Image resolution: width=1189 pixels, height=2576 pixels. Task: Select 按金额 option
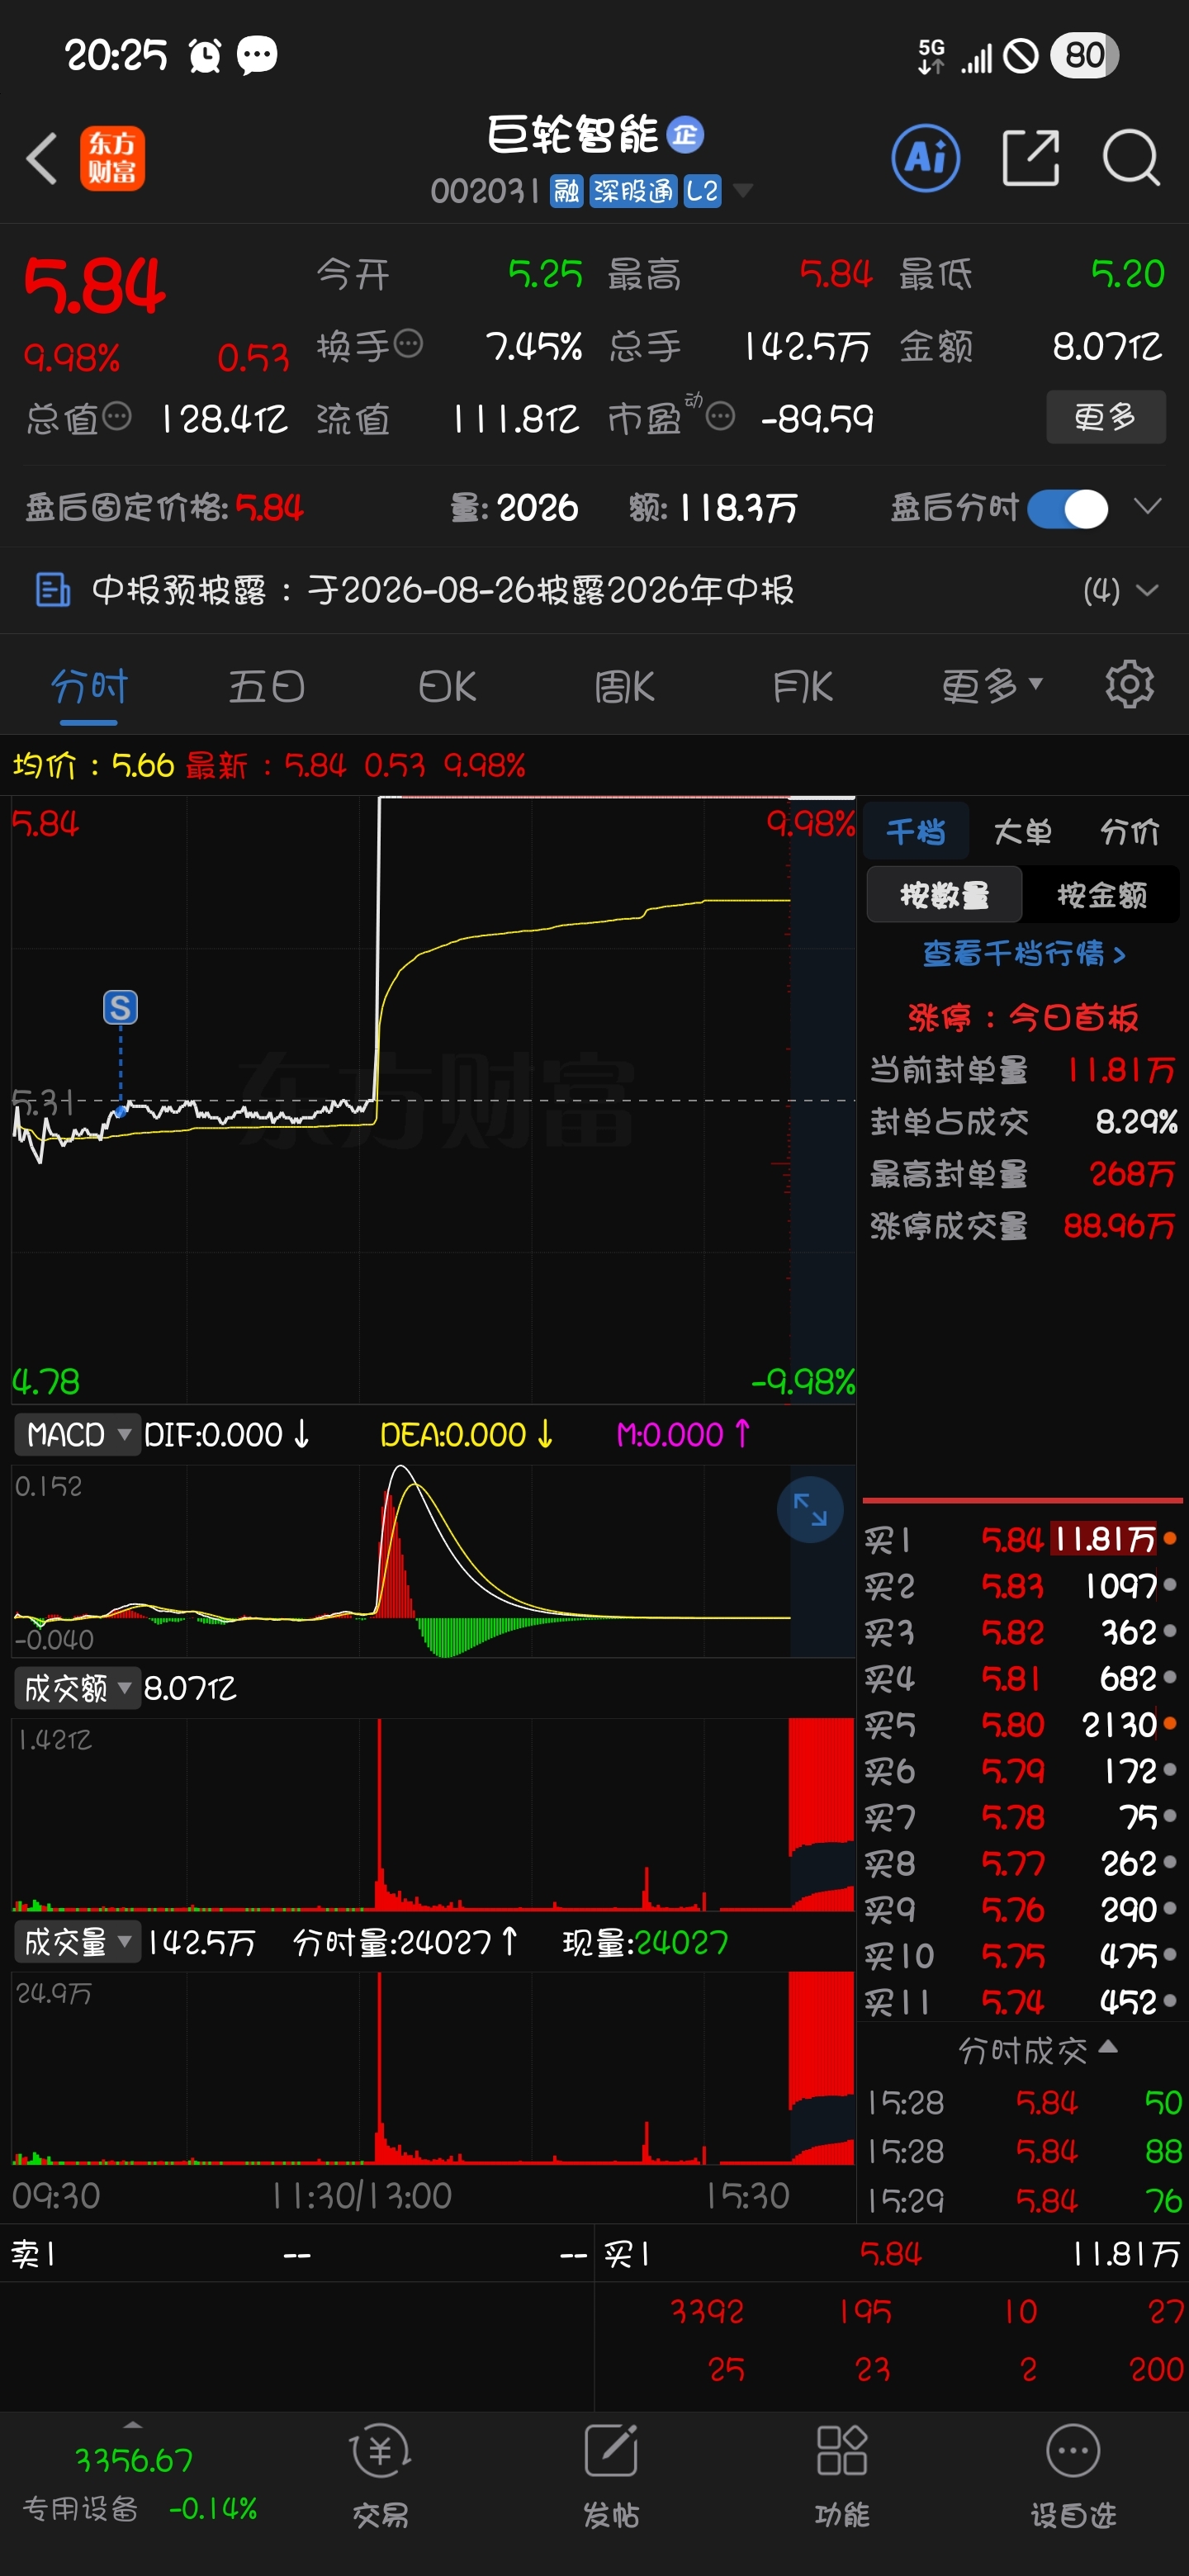1102,894
